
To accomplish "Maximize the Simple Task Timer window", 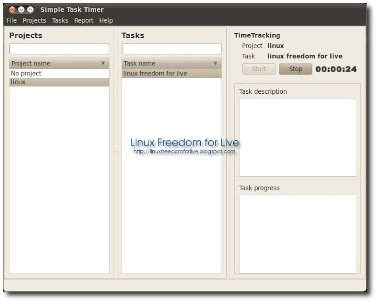I will (x=30, y=9).
